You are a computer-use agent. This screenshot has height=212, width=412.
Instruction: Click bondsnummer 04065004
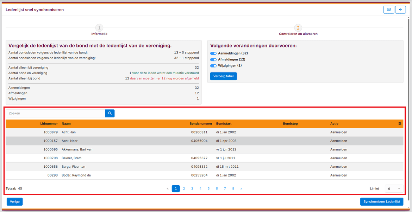pyautogui.click(x=199, y=141)
